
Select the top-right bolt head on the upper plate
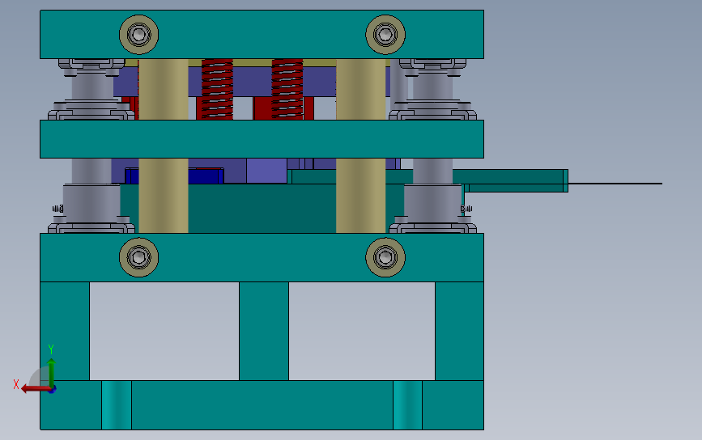click(385, 35)
